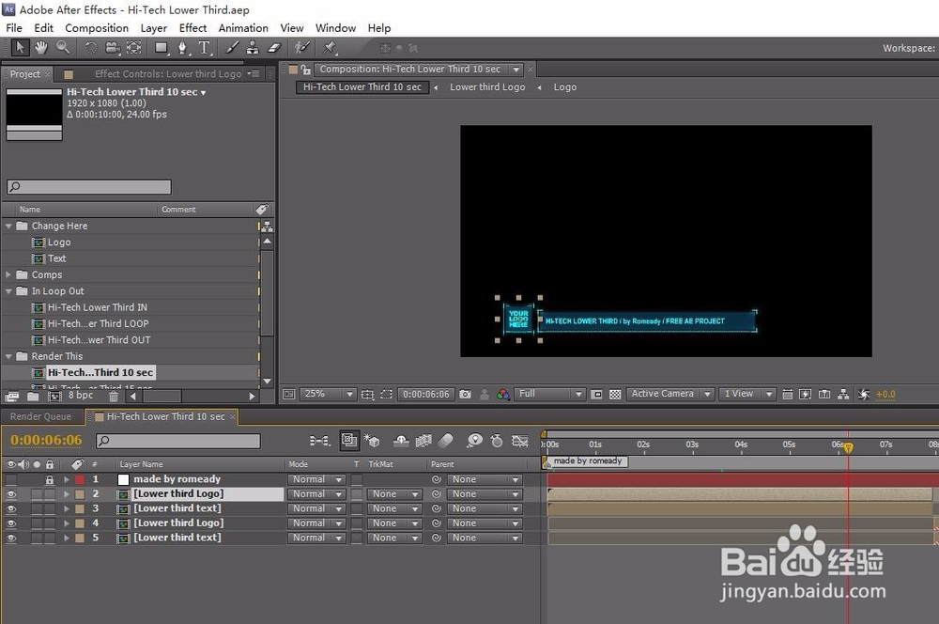Create a new composition icon
939x624 pixels.
tap(54, 397)
